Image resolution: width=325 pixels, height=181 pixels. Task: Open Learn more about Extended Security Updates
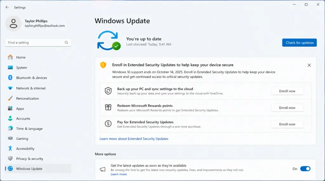coord(134,139)
